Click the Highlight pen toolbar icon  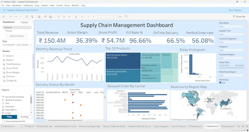76,16
